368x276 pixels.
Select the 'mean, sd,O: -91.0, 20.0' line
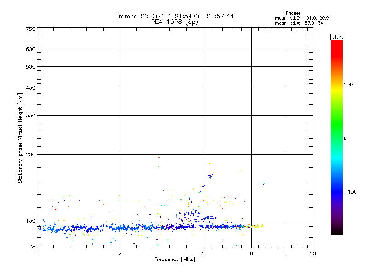click(x=302, y=18)
